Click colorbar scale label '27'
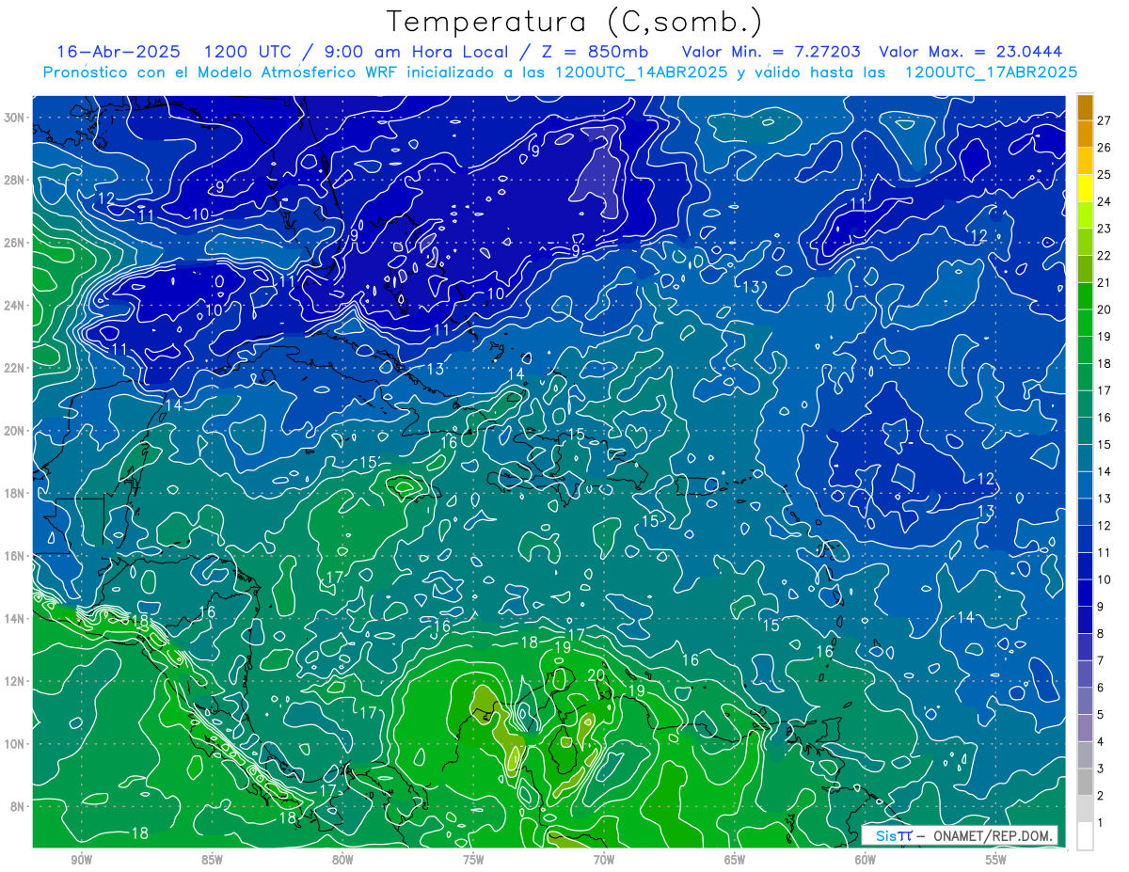The width and height of the screenshot is (1129, 872). tap(1105, 120)
